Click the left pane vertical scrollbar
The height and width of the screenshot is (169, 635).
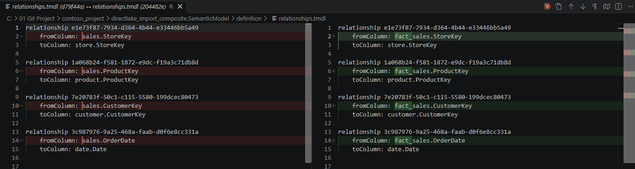pyautogui.click(x=308, y=94)
